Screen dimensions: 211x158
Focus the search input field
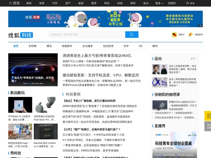(x=86, y=34)
